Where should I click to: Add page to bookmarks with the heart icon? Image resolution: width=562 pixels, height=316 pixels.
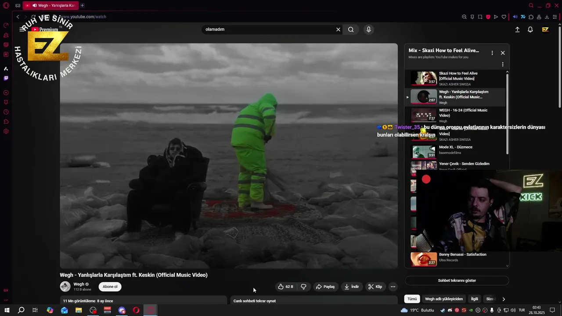click(x=504, y=17)
